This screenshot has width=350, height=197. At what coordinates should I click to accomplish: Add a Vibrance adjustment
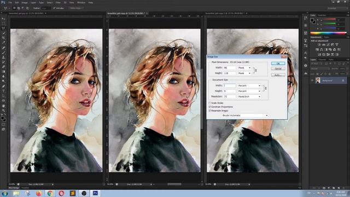click(x=337, y=45)
